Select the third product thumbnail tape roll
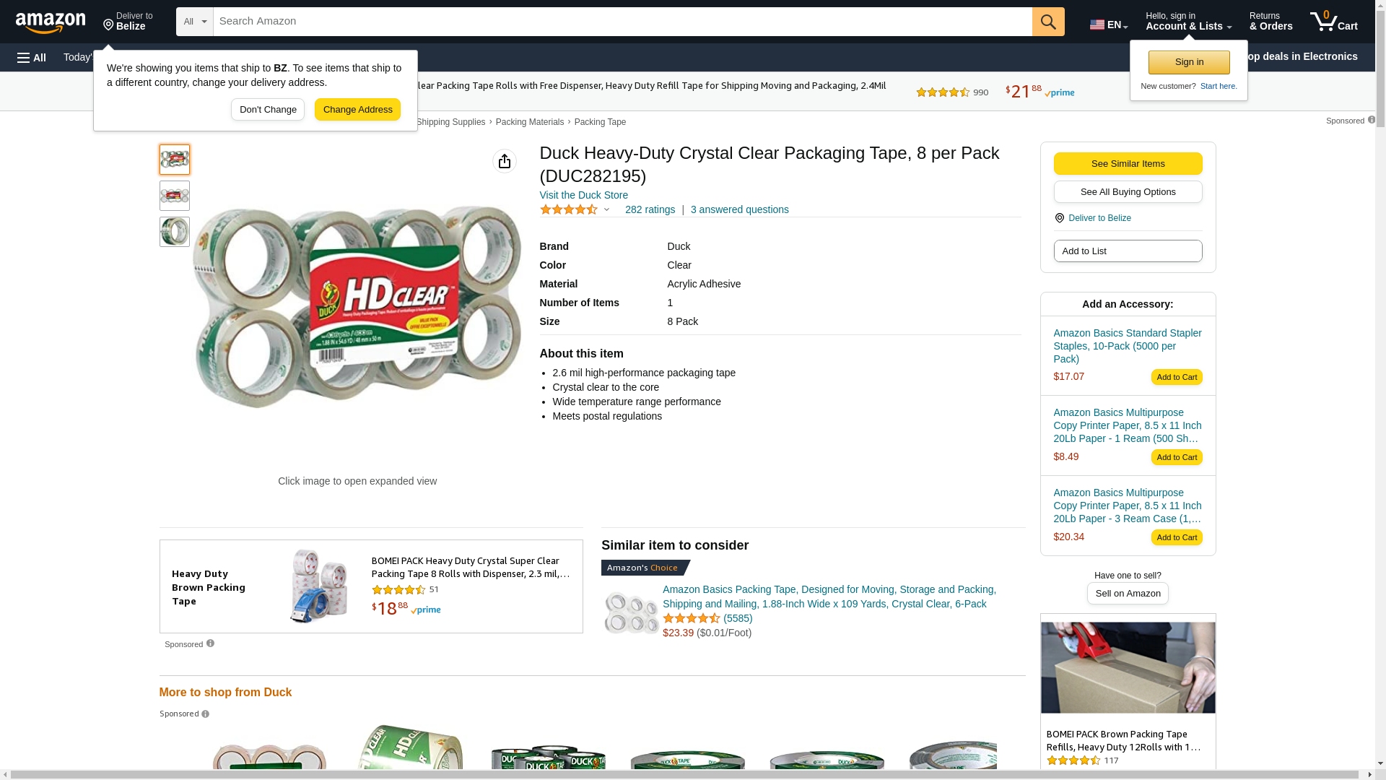 [x=175, y=232]
